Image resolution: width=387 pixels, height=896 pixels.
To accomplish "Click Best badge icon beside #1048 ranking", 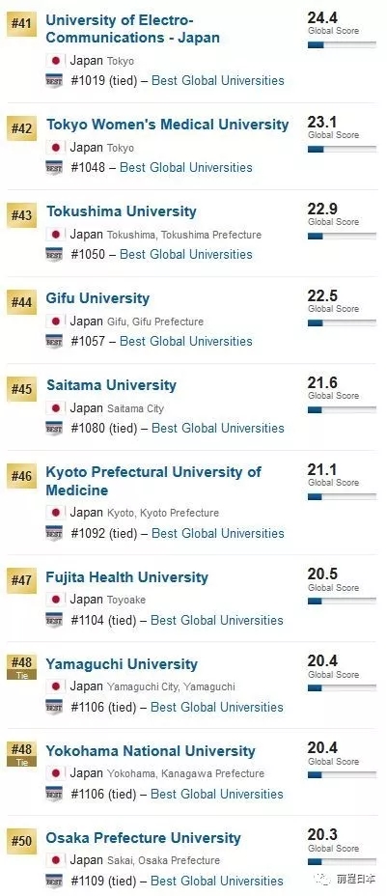I will [x=54, y=168].
